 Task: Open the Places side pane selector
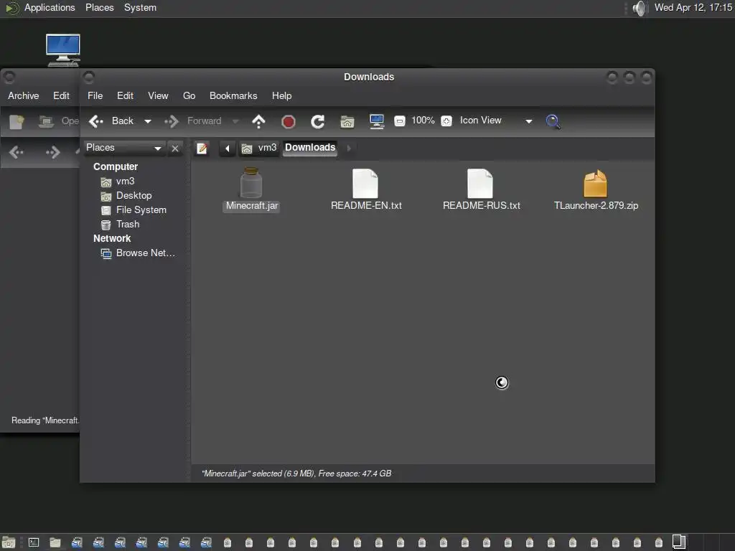point(123,148)
